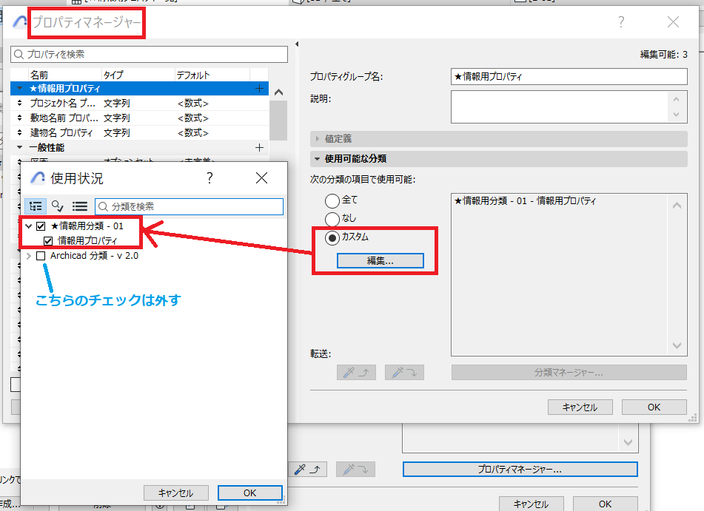This screenshot has height=511, width=704.
Task: Click キャンセル in 使用状況 dialog
Action: click(176, 493)
